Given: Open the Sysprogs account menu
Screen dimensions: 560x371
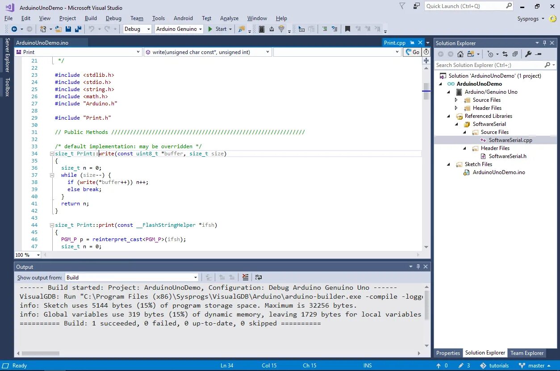Looking at the screenshot, I should click(531, 18).
